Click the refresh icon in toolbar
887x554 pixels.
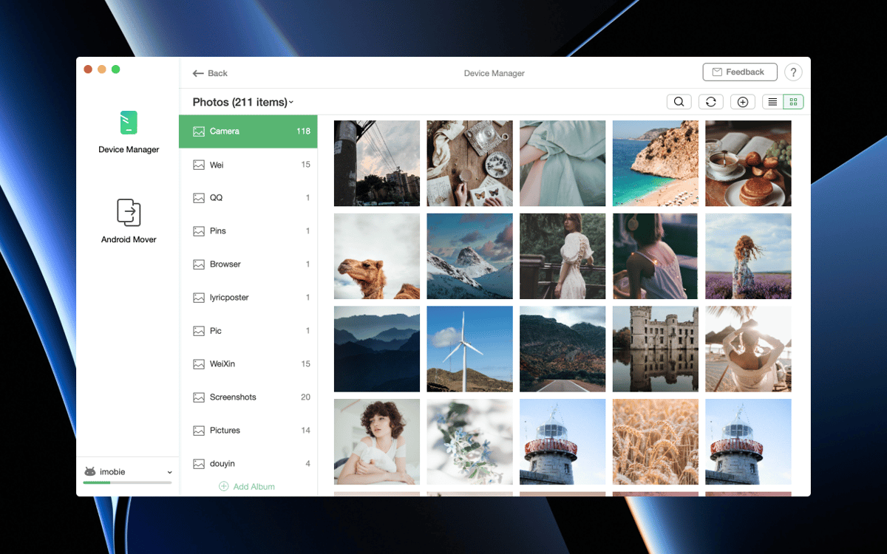coord(710,102)
